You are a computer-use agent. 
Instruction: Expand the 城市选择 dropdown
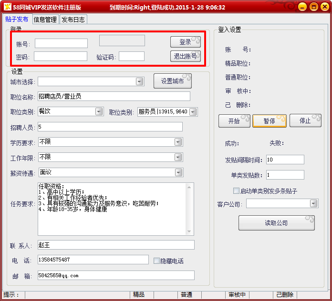(140, 81)
